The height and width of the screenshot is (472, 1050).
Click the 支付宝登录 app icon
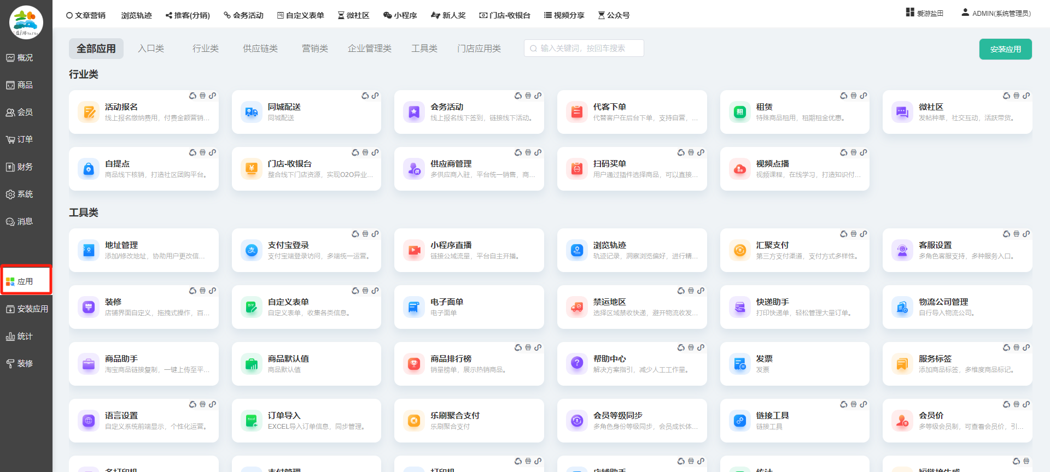click(x=252, y=250)
